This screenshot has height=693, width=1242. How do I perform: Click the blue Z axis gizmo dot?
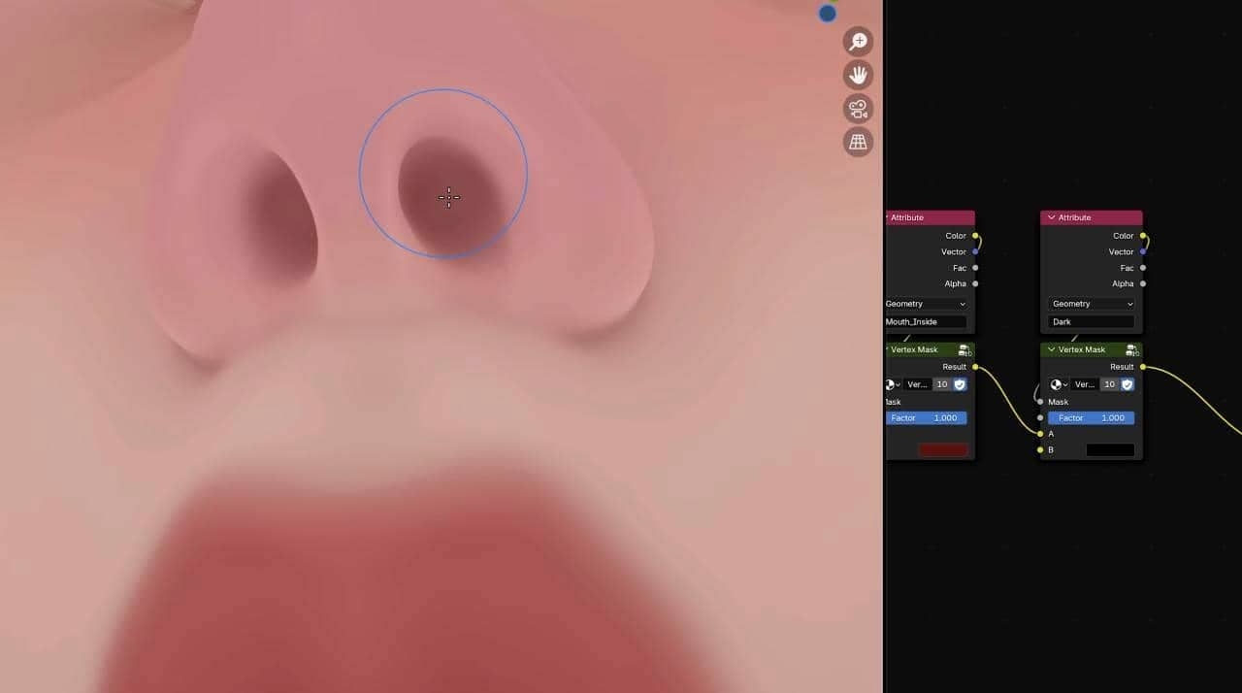click(828, 14)
